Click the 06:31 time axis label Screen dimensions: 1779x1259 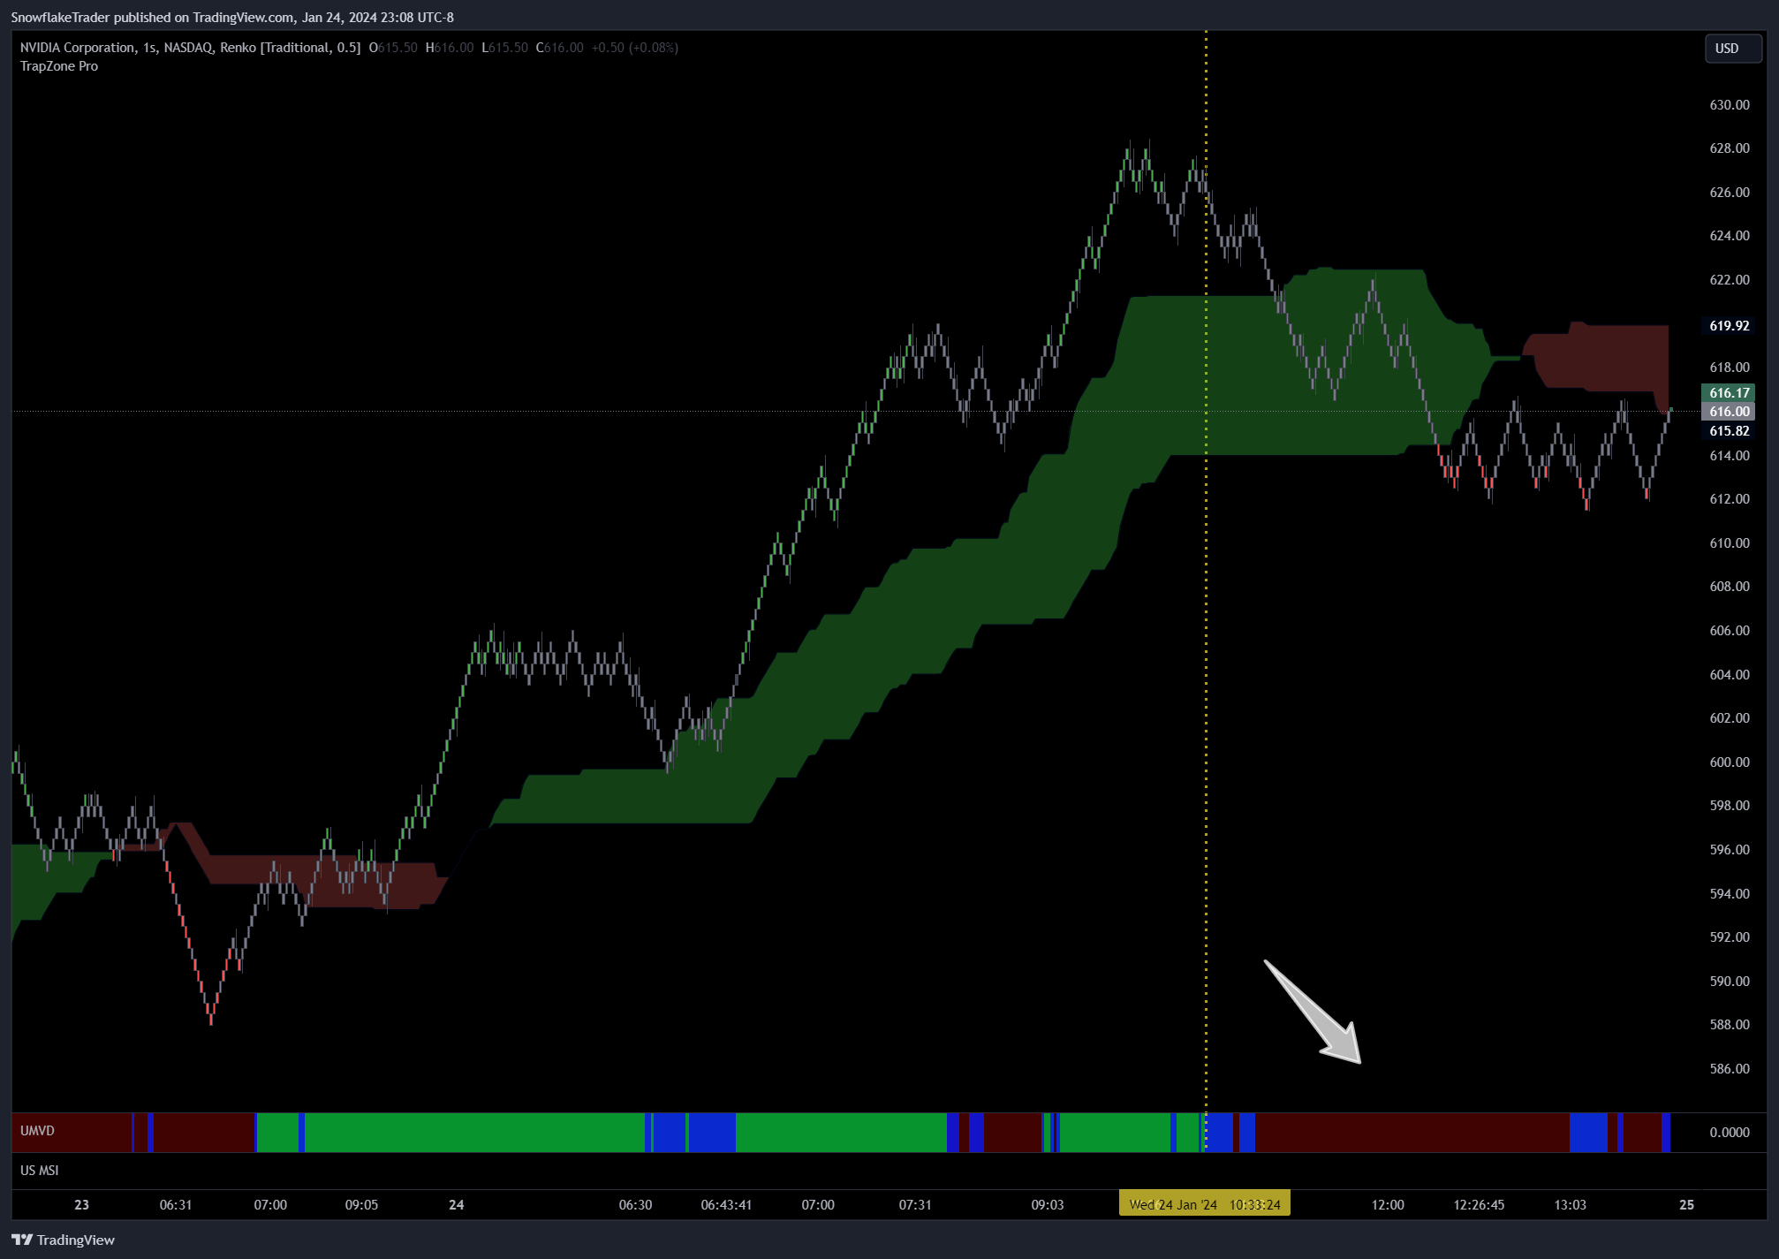point(175,1205)
